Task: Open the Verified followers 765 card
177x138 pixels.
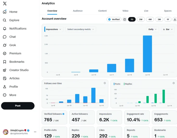Action: 54,118
